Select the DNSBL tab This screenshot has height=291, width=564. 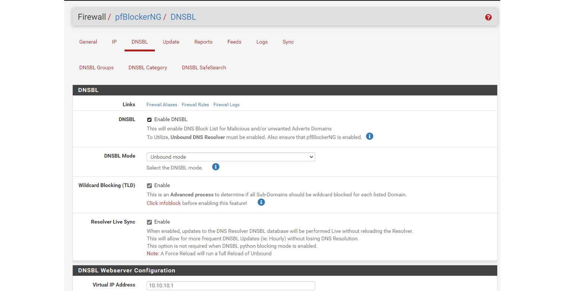click(140, 42)
